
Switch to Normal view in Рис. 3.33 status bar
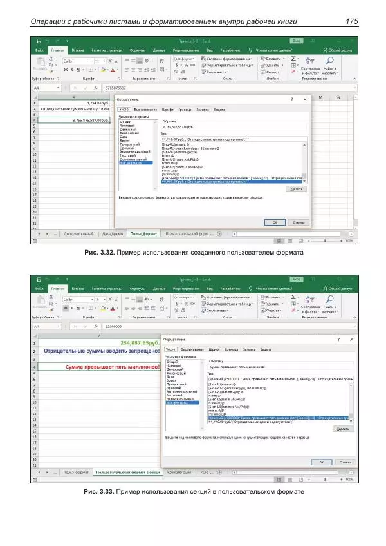(279, 480)
